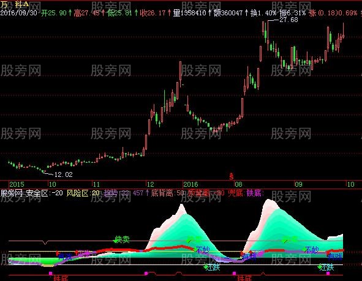This screenshot has height=281, width=362.
Task: Click the purple 铁底: label in the indicator header
Action: [x=255, y=193]
